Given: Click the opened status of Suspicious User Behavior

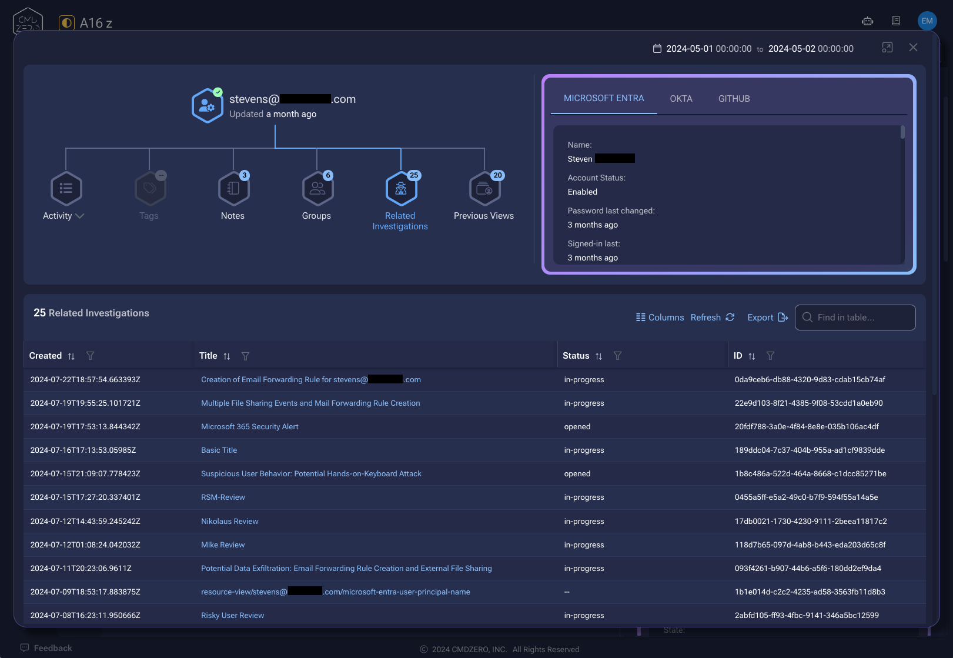Looking at the screenshot, I should point(577,474).
